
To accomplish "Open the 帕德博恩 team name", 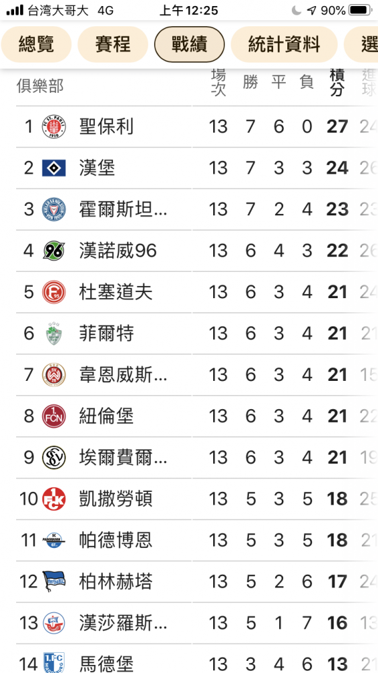I will click(x=116, y=540).
